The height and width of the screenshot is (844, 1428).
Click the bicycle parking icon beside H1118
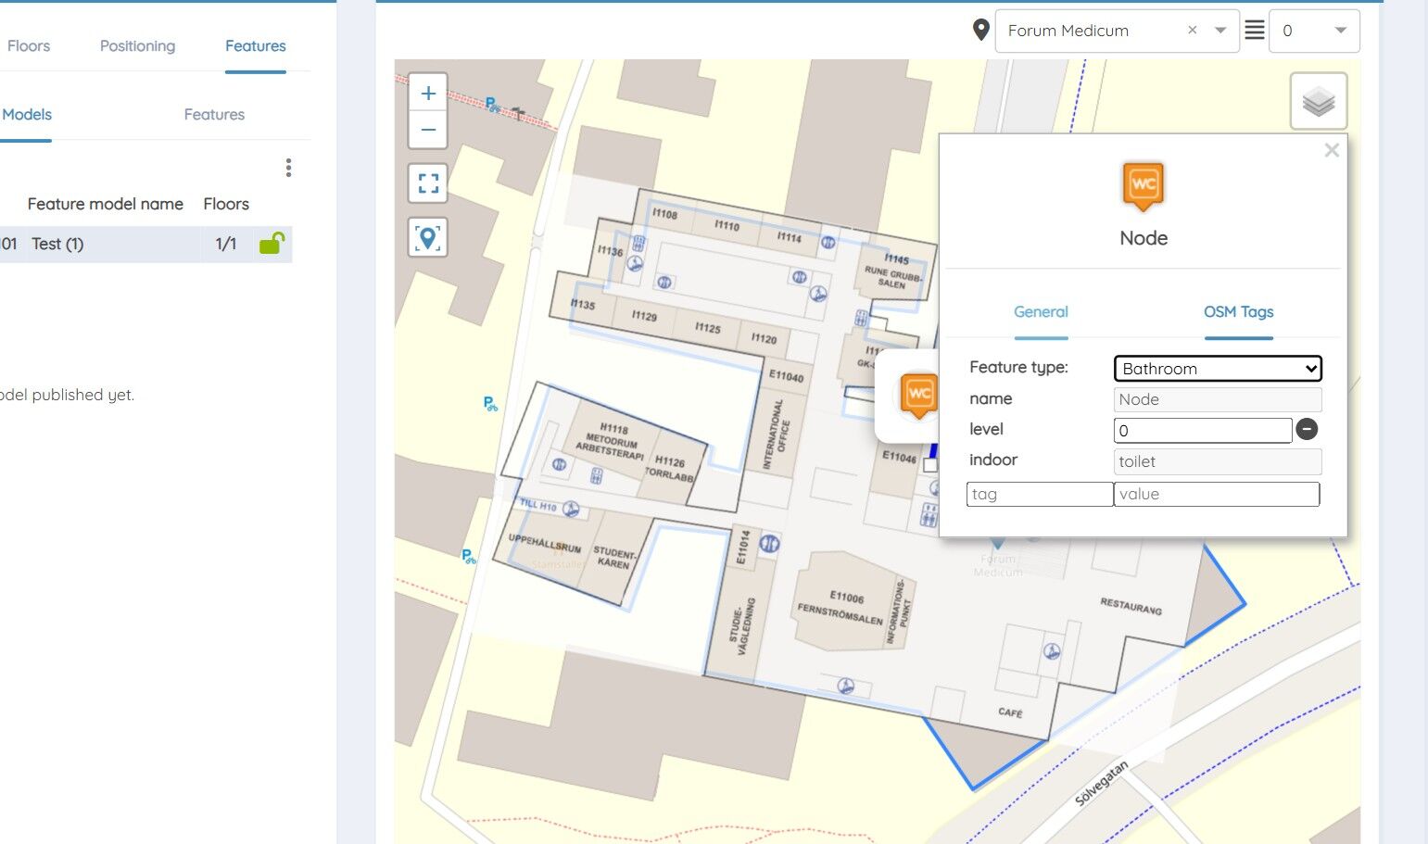489,404
